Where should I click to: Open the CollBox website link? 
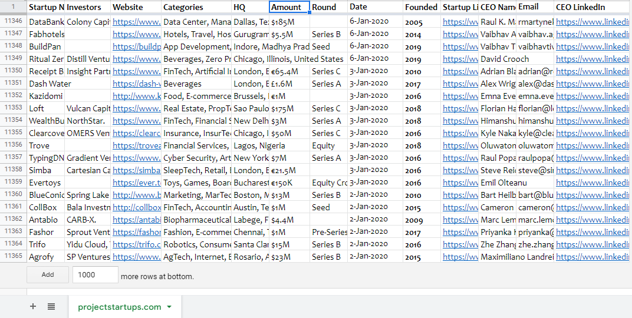137,208
